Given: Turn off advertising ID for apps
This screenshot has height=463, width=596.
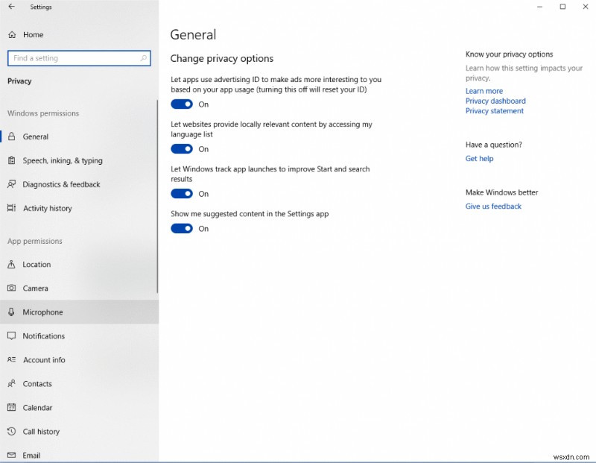Looking at the screenshot, I should 182,104.
